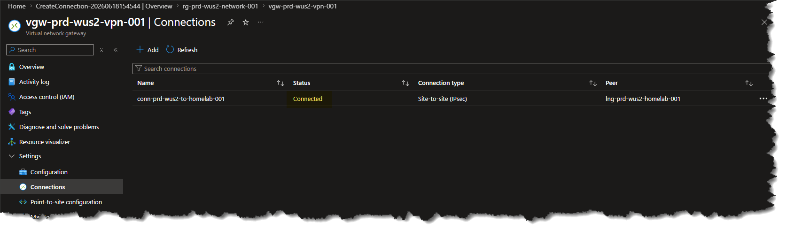The height and width of the screenshot is (231, 787).
Task: Collapse the Settings section chevron
Action: (x=12, y=156)
